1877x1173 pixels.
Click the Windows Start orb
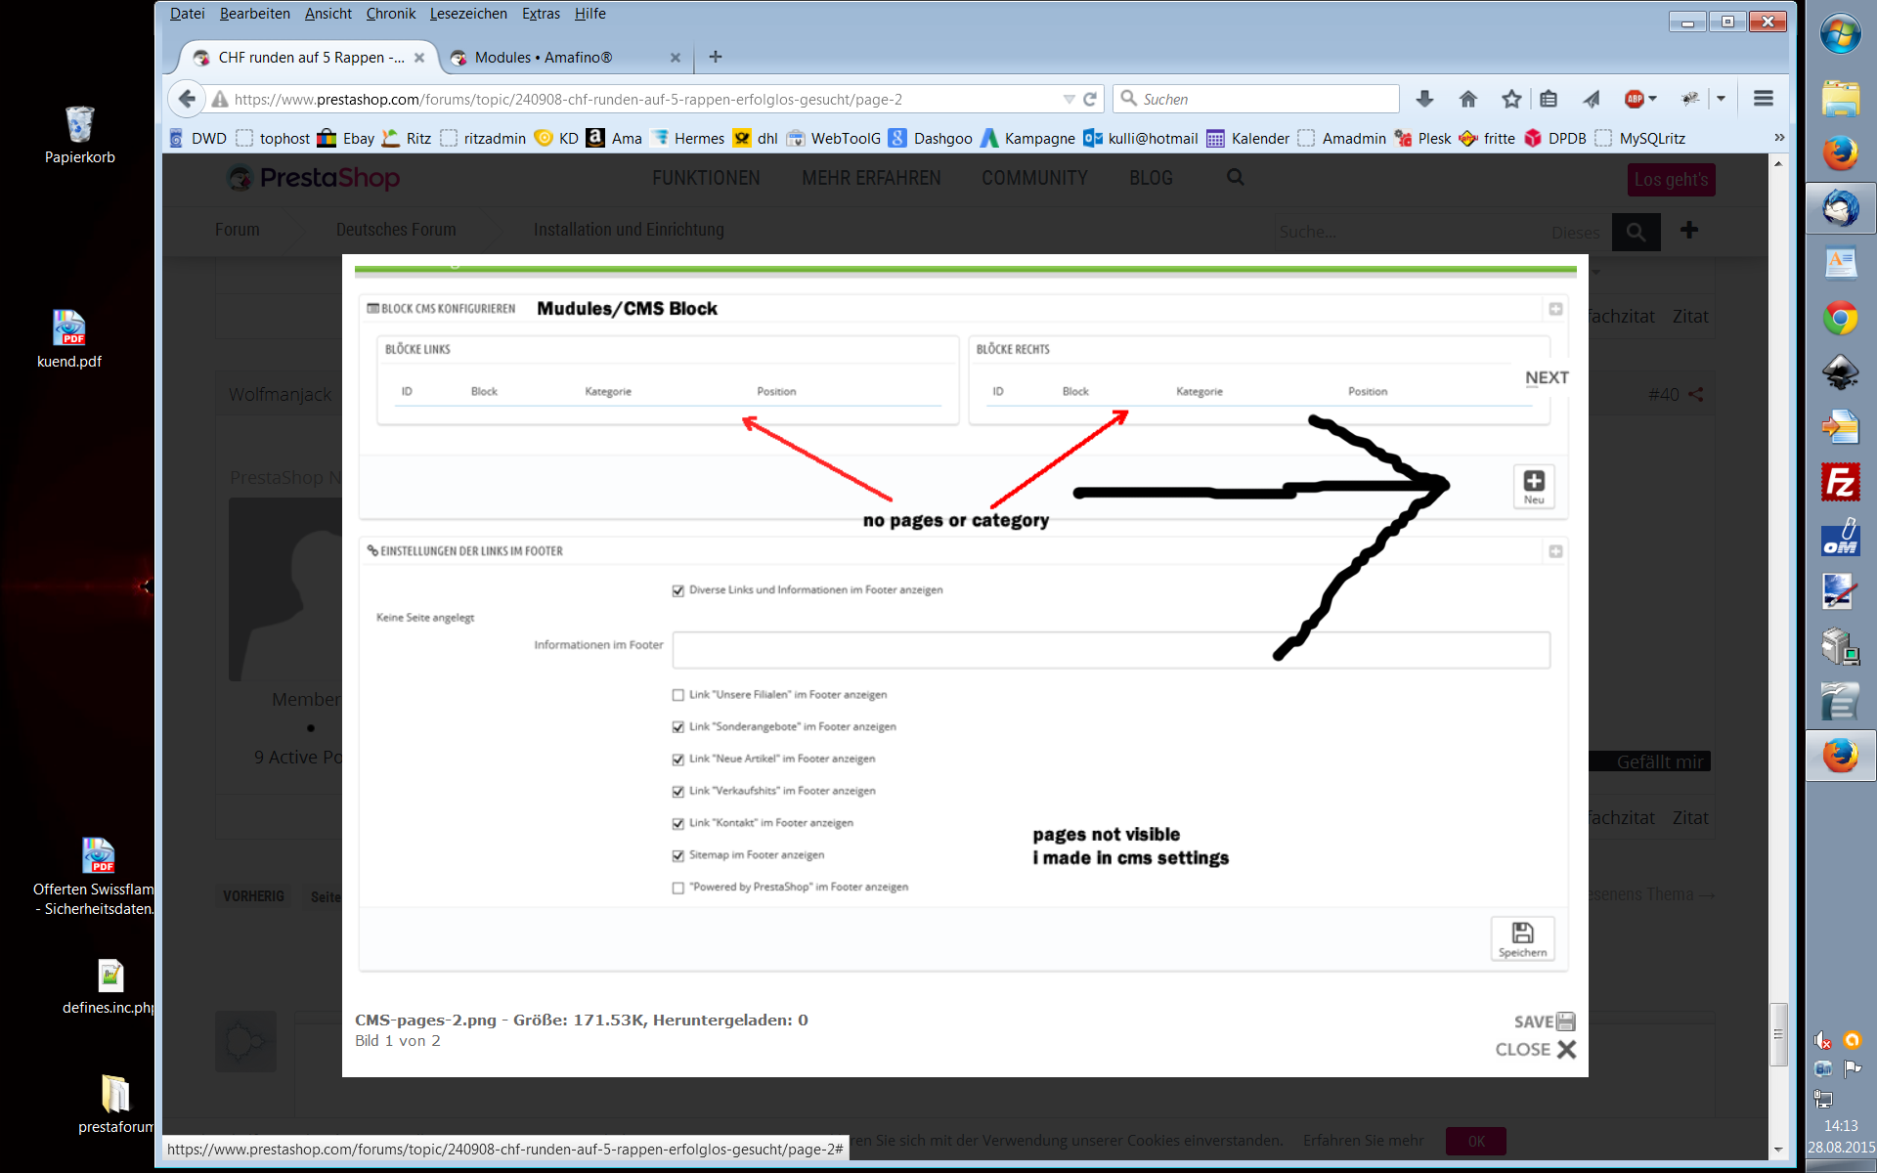(x=1840, y=35)
